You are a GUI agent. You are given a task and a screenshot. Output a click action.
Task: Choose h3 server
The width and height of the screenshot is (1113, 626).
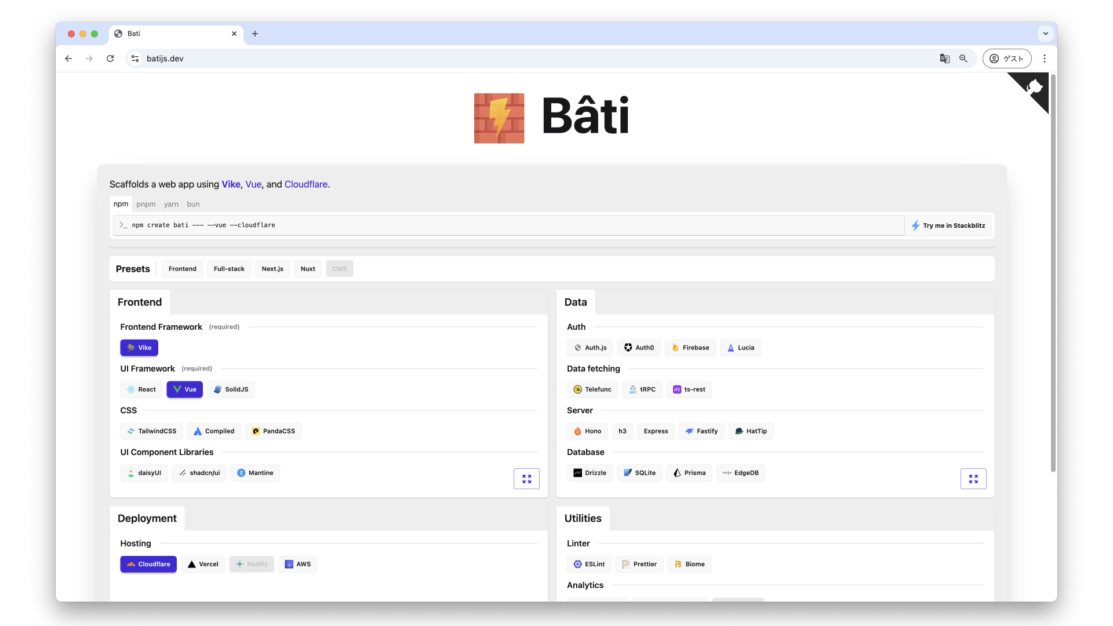pyautogui.click(x=622, y=431)
